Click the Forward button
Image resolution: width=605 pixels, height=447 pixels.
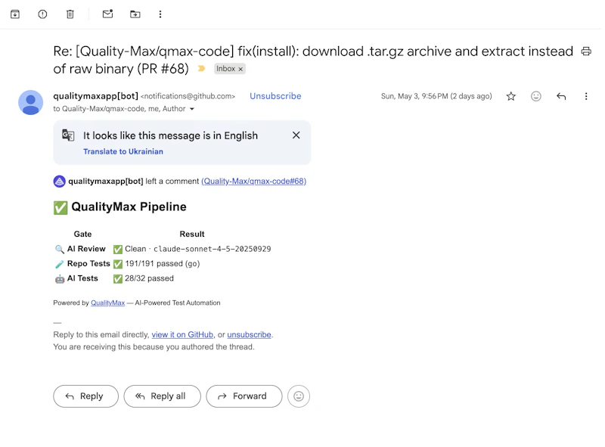(244, 396)
